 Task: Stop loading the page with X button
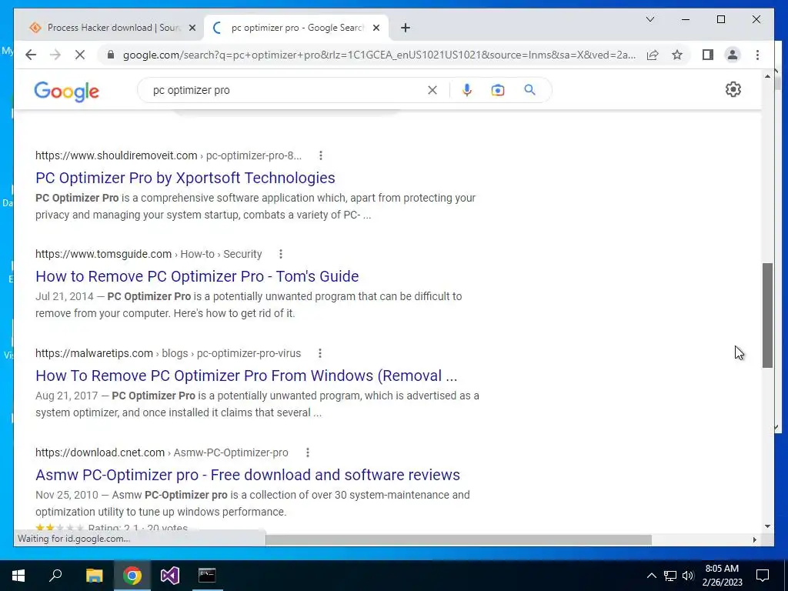(x=80, y=55)
